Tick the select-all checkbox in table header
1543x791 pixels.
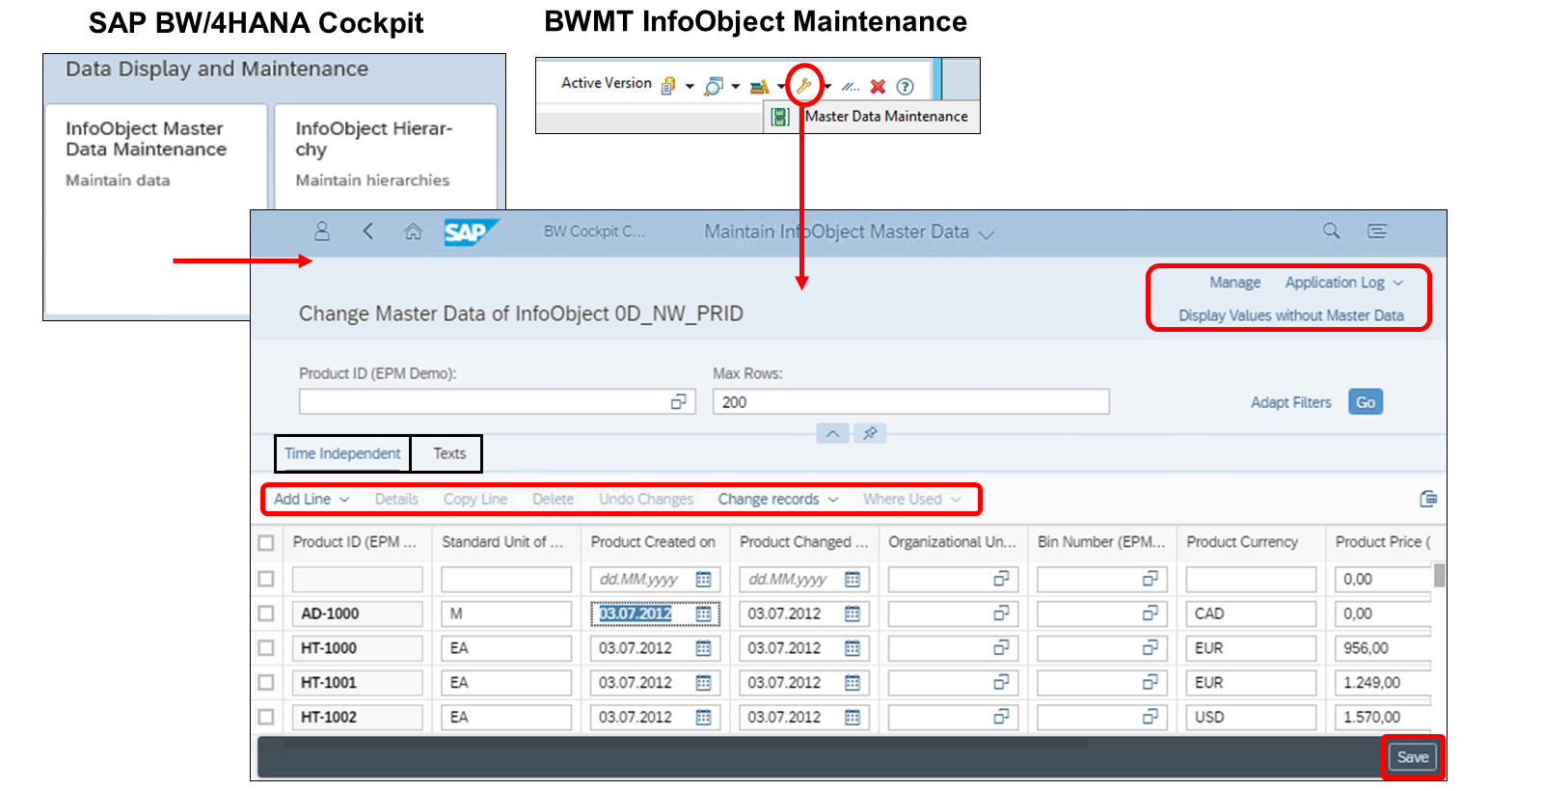point(266,543)
